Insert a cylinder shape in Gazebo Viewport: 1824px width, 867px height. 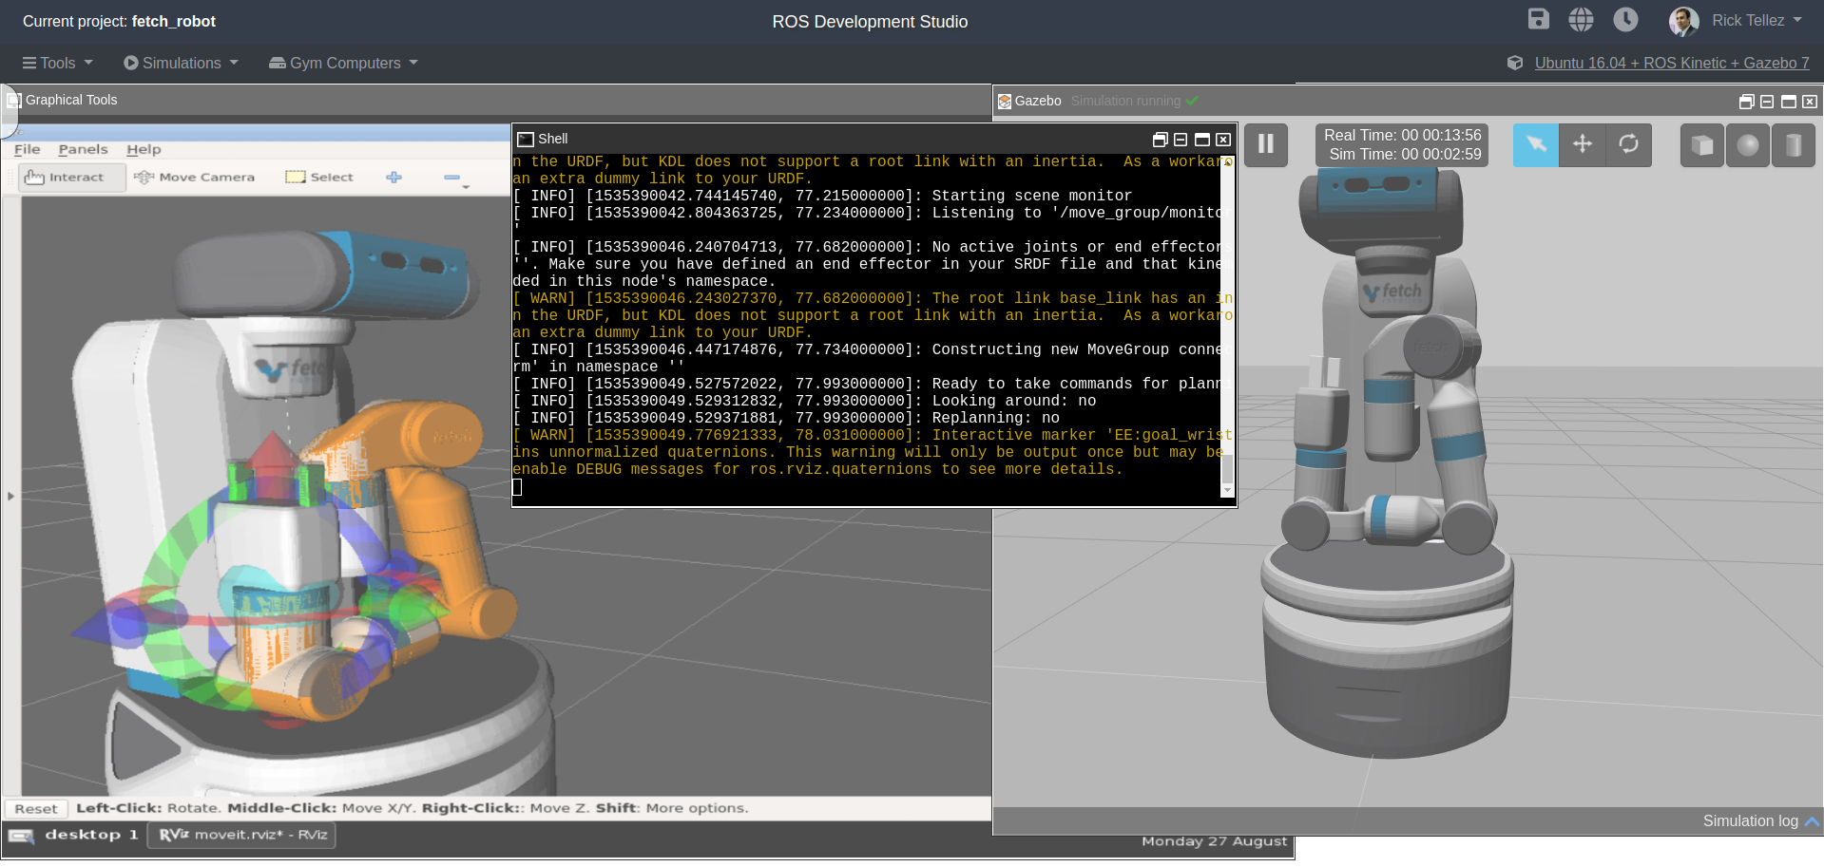(1794, 145)
